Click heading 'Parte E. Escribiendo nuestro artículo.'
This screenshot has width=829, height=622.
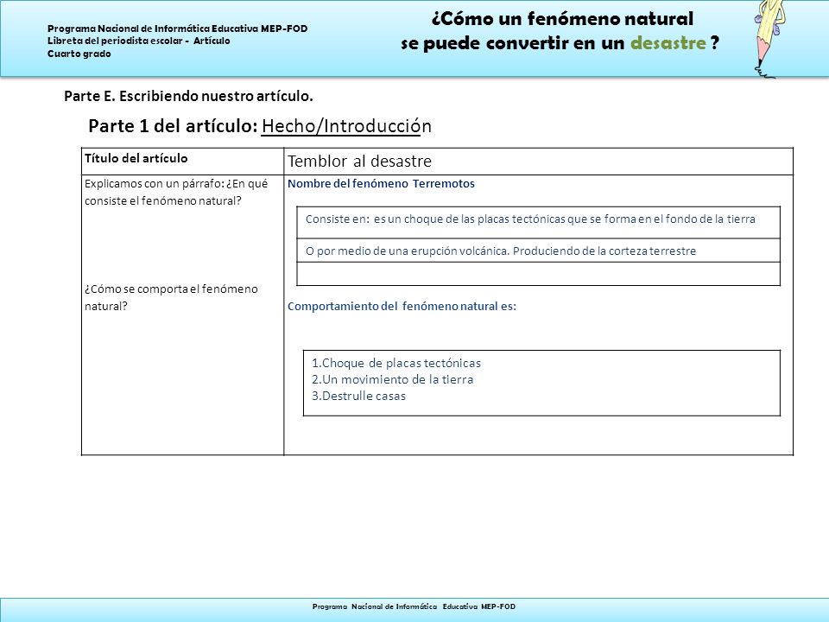(189, 96)
